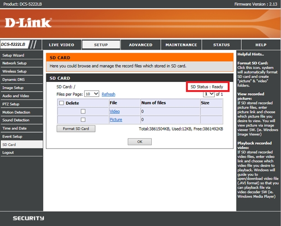
Task: Refresh the SD card file list
Action: click(x=109, y=95)
